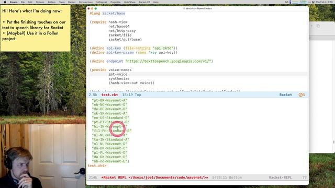Click the webcam video overlay

pyautogui.click(x=43, y=156)
